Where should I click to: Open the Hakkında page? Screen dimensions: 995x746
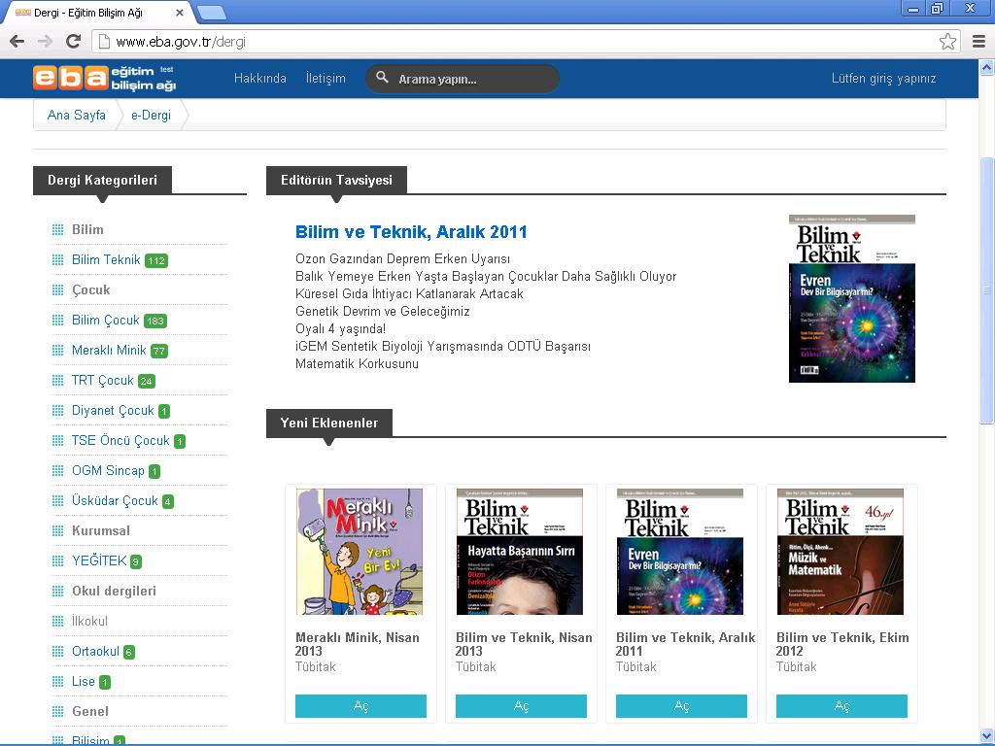pyautogui.click(x=260, y=78)
